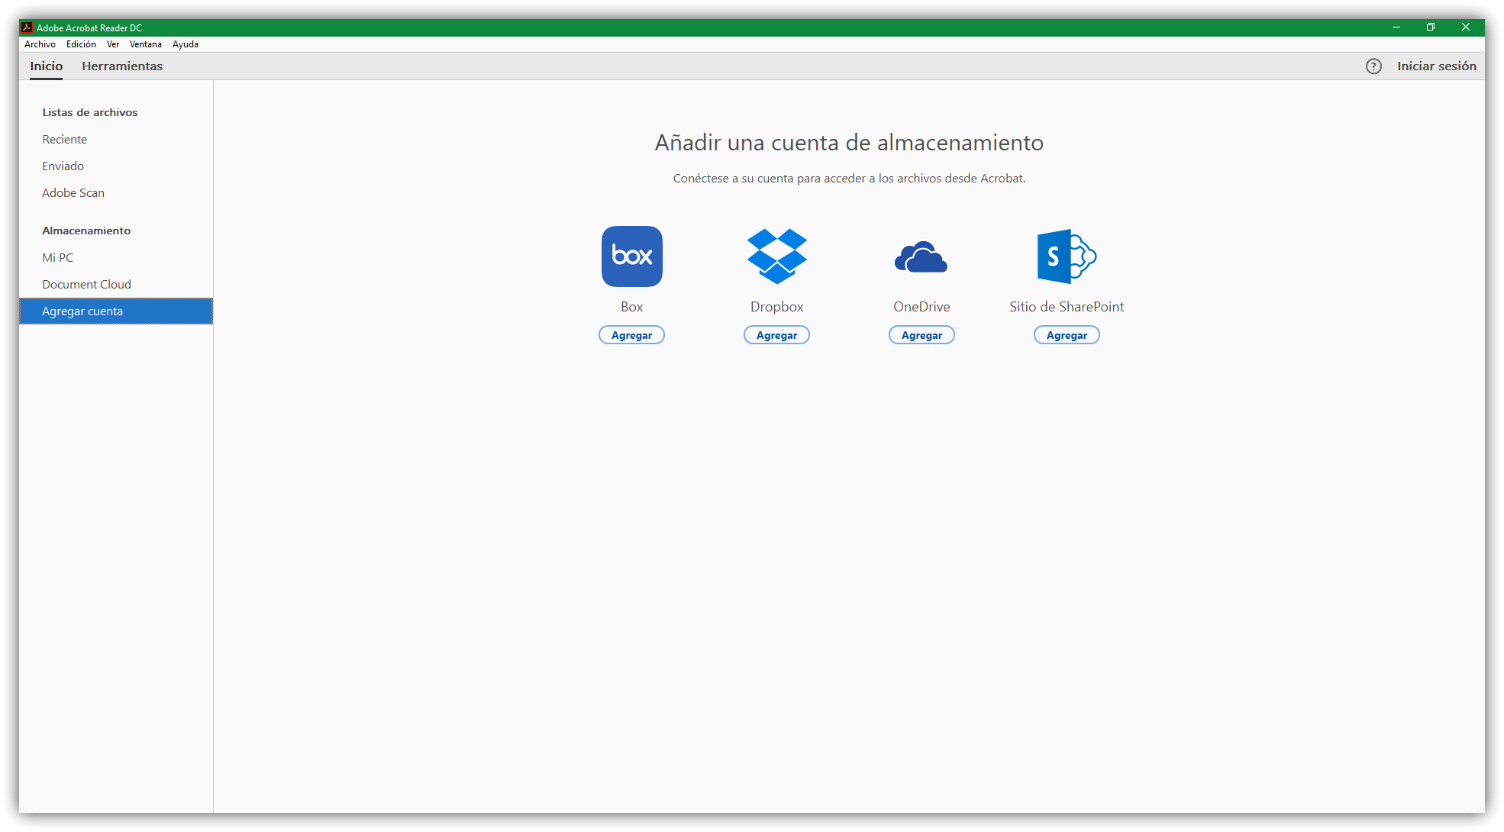Open the Ventana menu

(x=145, y=44)
